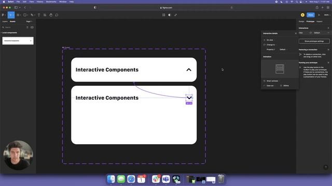Switch to the Prototype tab
The width and height of the screenshot is (332, 186).
310,22
